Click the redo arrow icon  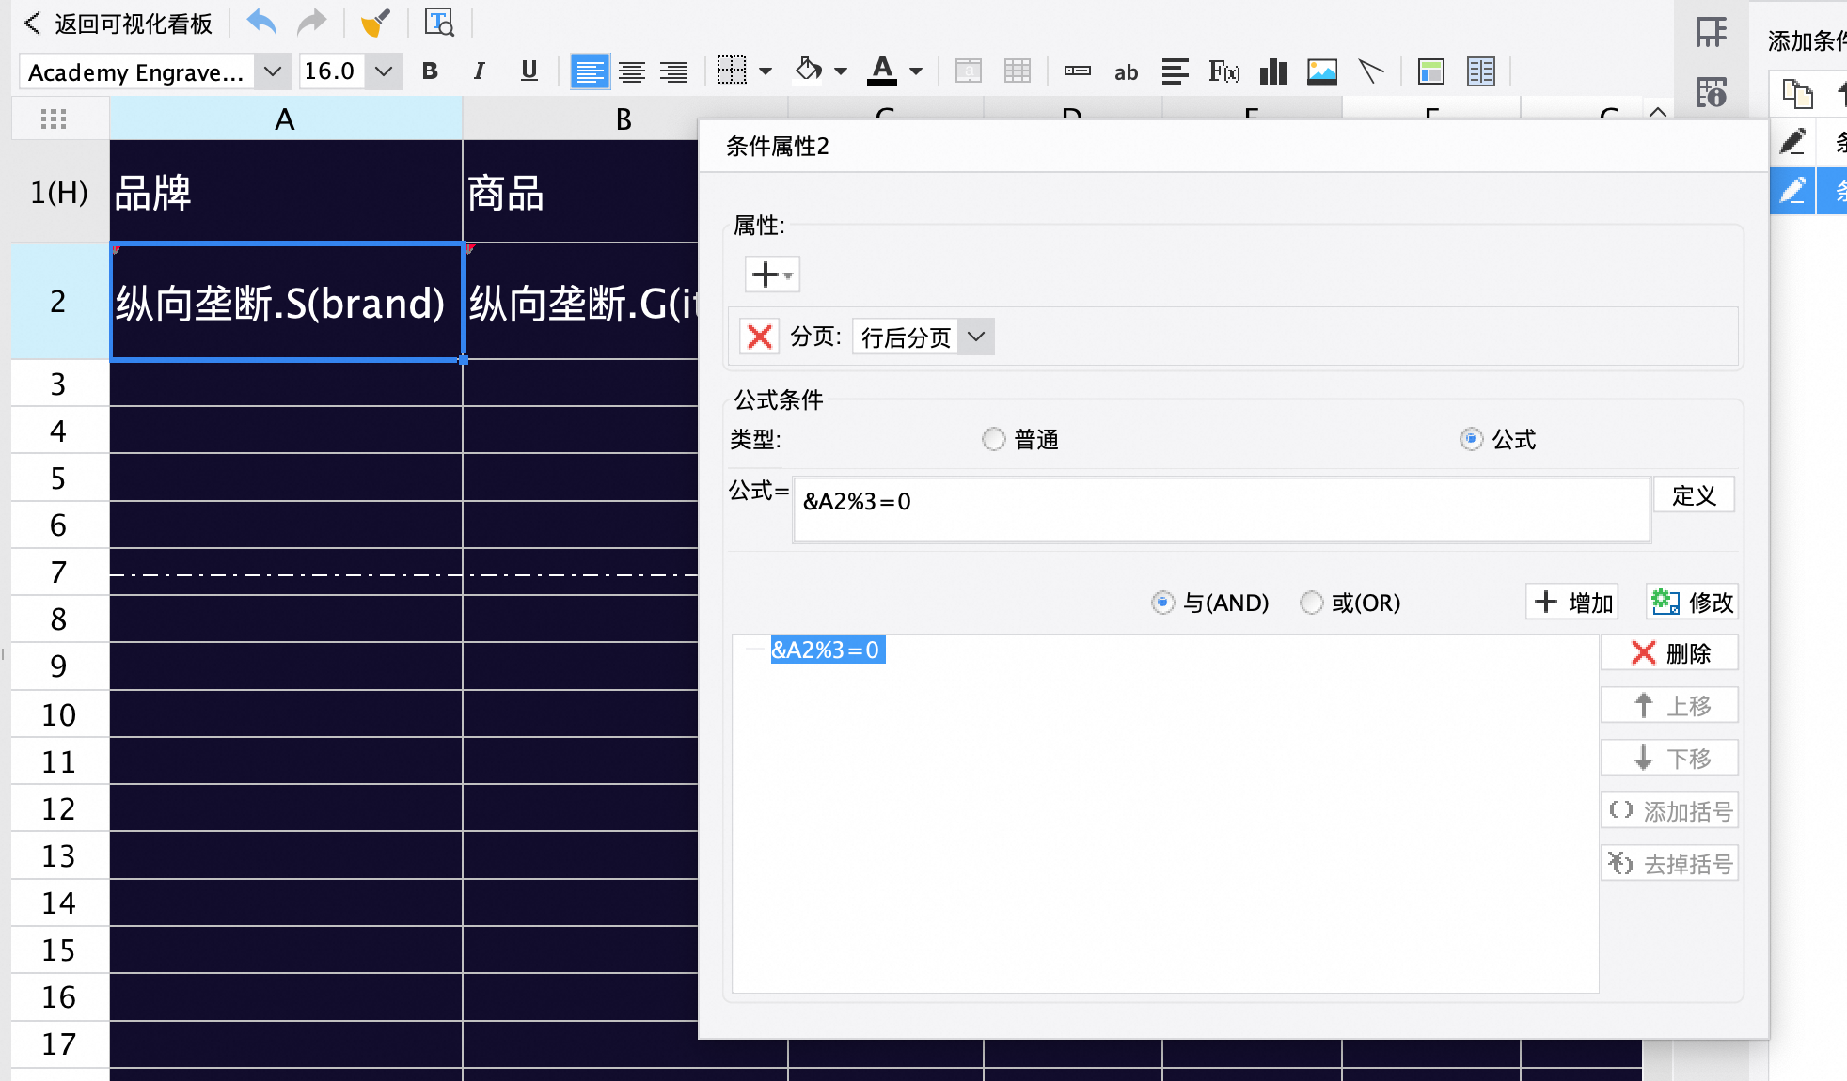[x=312, y=22]
